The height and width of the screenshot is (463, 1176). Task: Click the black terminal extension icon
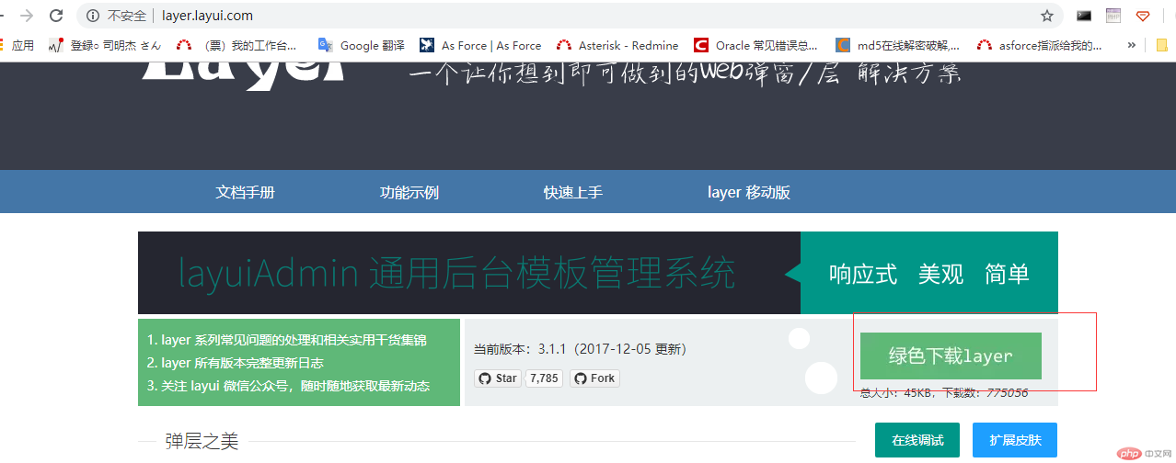click(x=1084, y=16)
